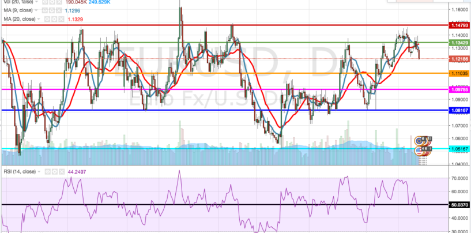Click the US flag economic event icon

(419, 151)
